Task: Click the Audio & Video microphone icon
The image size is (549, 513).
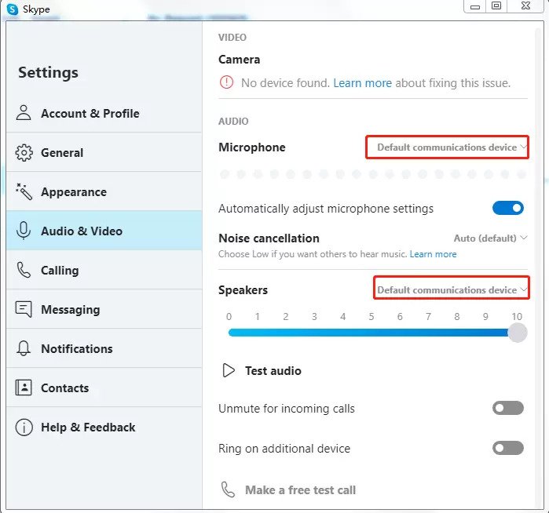Action: [24, 231]
